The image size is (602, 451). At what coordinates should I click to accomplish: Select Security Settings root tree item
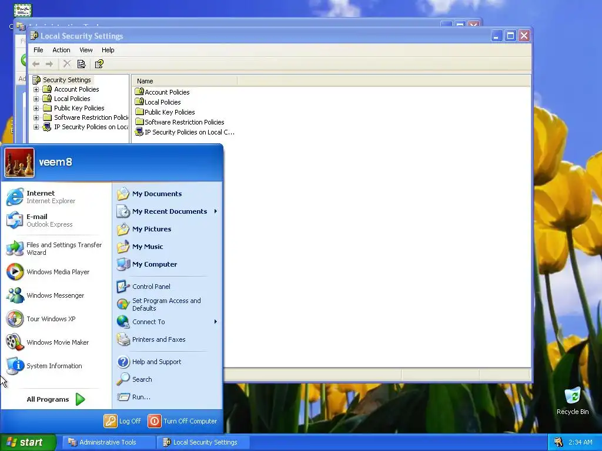tap(67, 80)
